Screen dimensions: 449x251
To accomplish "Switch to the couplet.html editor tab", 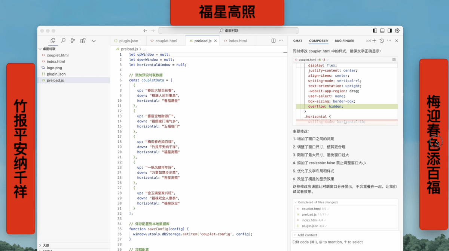I will [x=164, y=41].
